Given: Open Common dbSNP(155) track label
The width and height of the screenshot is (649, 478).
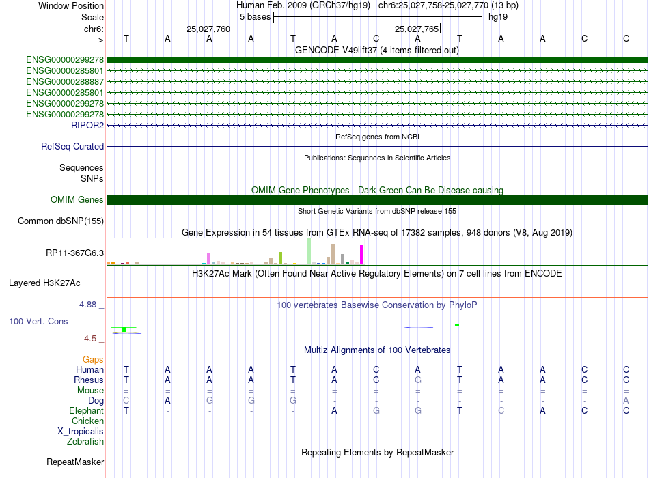Looking at the screenshot, I should tap(61, 221).
